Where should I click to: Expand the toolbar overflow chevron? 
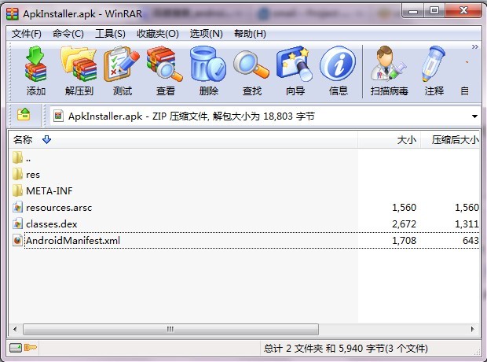tap(474, 47)
